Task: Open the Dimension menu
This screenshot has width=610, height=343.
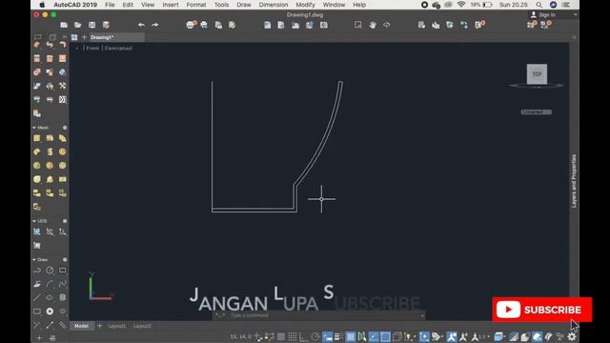Action: [274, 5]
